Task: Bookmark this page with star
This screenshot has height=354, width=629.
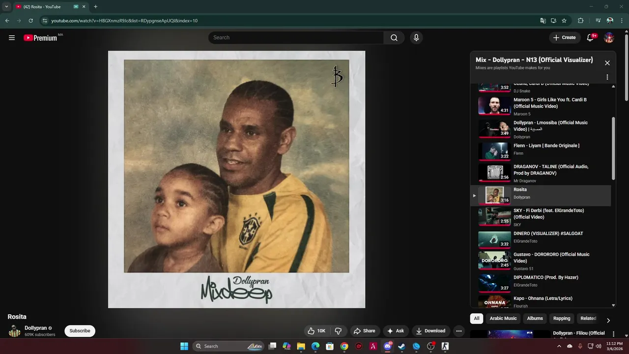Action: tap(564, 21)
